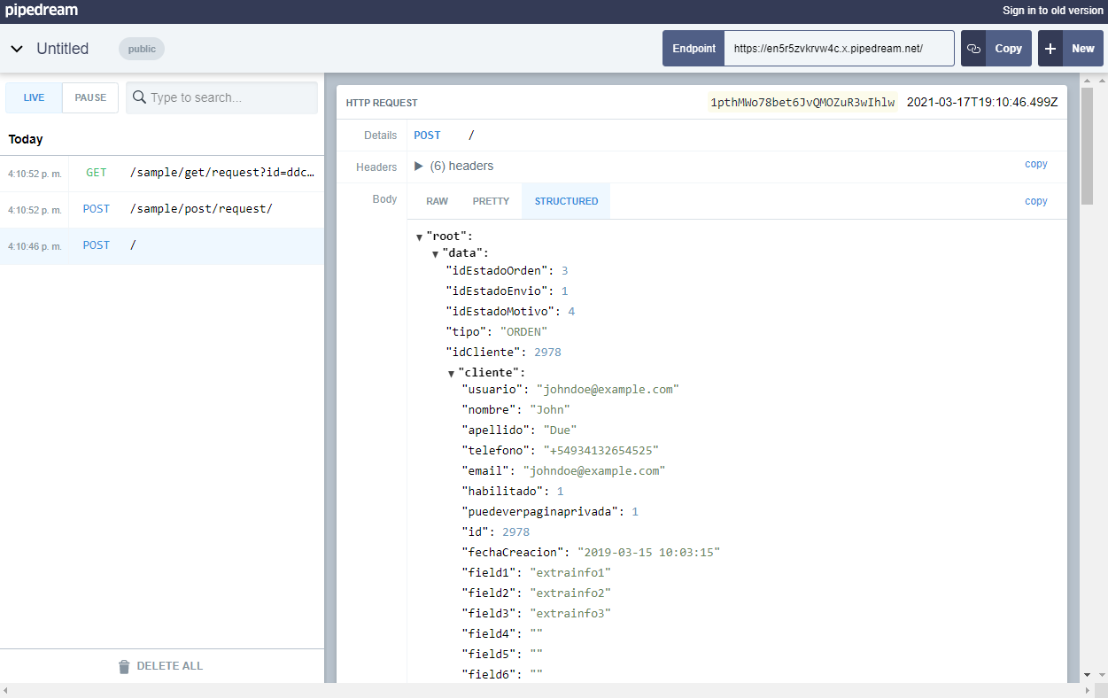Click the endpoint URL field

pos(839,49)
